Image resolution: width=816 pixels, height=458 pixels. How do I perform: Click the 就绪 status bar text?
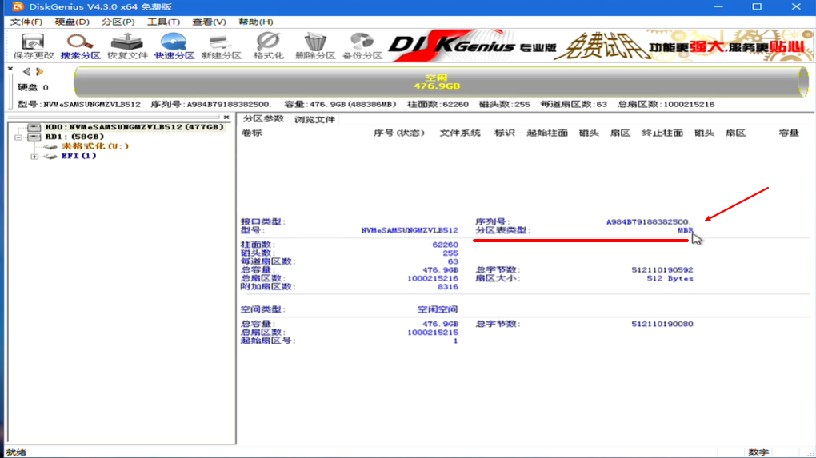pos(16,452)
